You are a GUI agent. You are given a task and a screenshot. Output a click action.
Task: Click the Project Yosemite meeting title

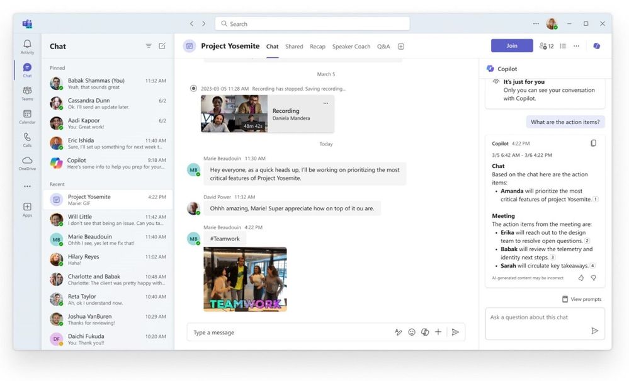coord(230,46)
